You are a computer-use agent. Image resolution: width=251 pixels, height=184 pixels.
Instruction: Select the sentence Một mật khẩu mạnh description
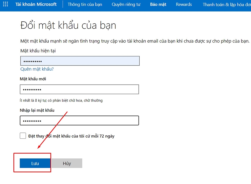click(135, 41)
